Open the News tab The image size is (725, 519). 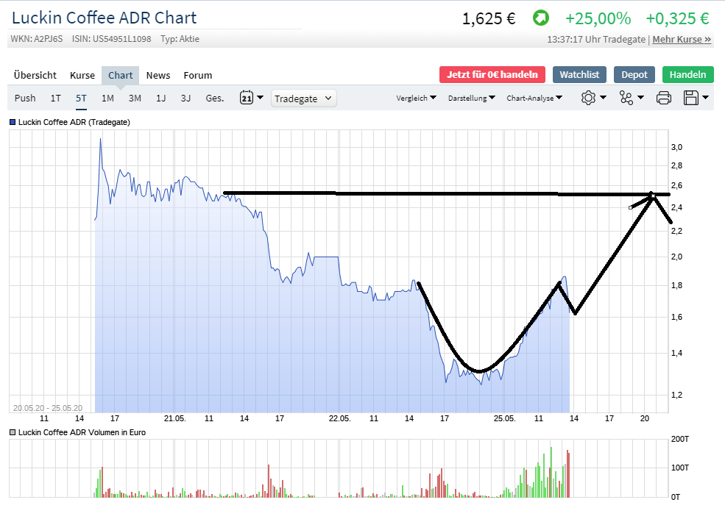pos(158,75)
